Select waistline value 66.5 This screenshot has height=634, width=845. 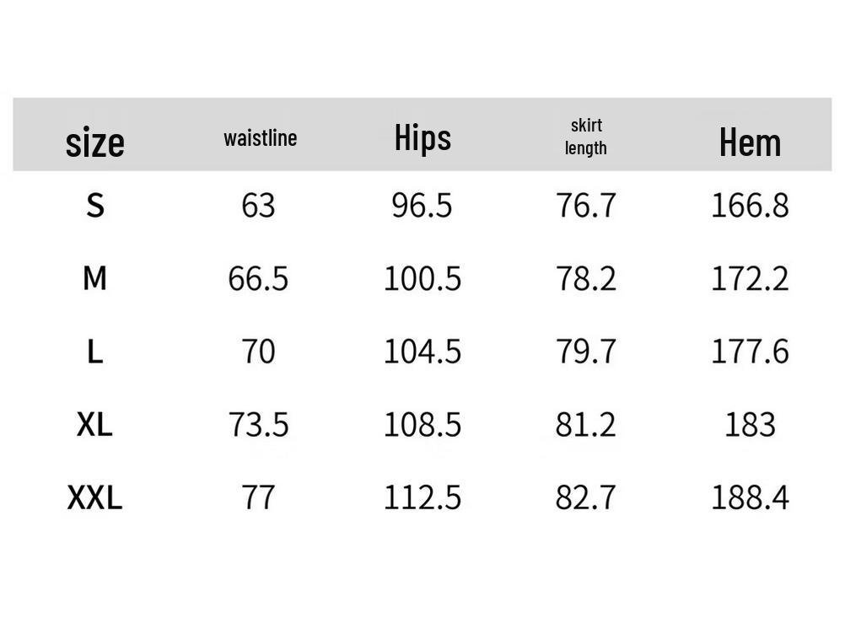click(258, 278)
